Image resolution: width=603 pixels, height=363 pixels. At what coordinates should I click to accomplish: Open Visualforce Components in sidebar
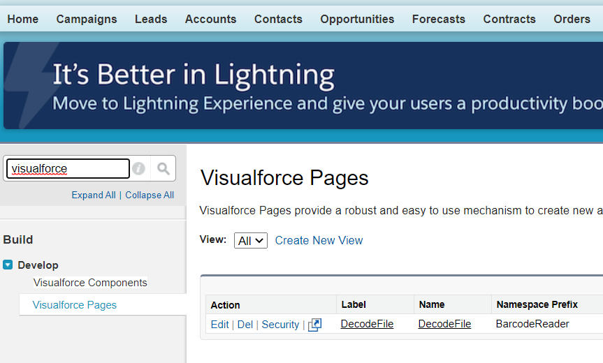pyautogui.click(x=90, y=283)
